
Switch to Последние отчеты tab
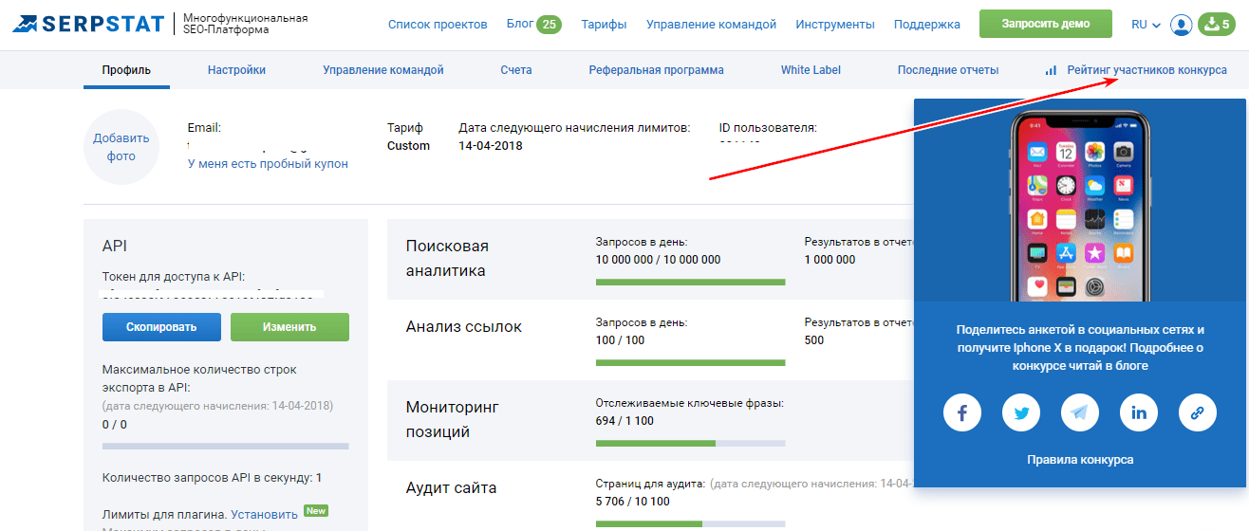pos(947,70)
